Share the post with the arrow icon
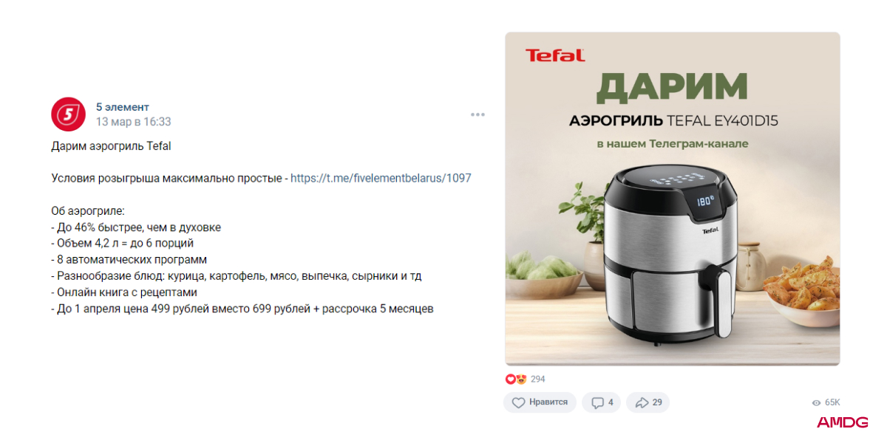This screenshot has height=443, width=887. coord(642,402)
